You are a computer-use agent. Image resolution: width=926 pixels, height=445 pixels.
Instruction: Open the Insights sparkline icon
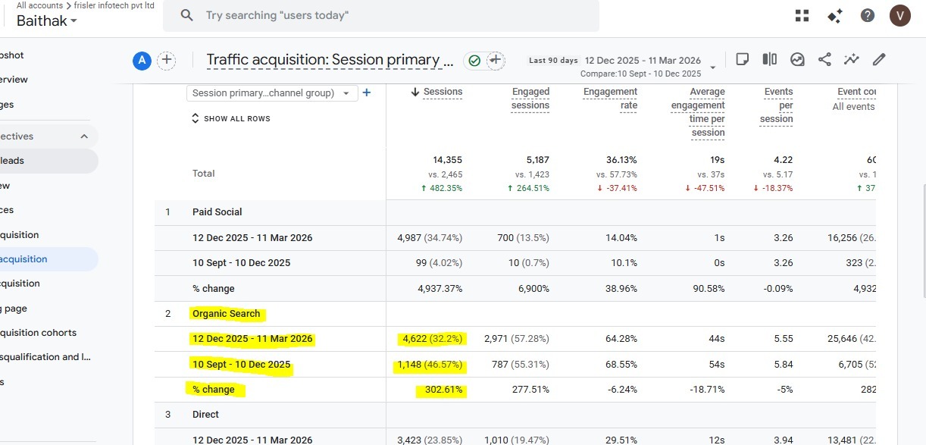click(x=852, y=59)
